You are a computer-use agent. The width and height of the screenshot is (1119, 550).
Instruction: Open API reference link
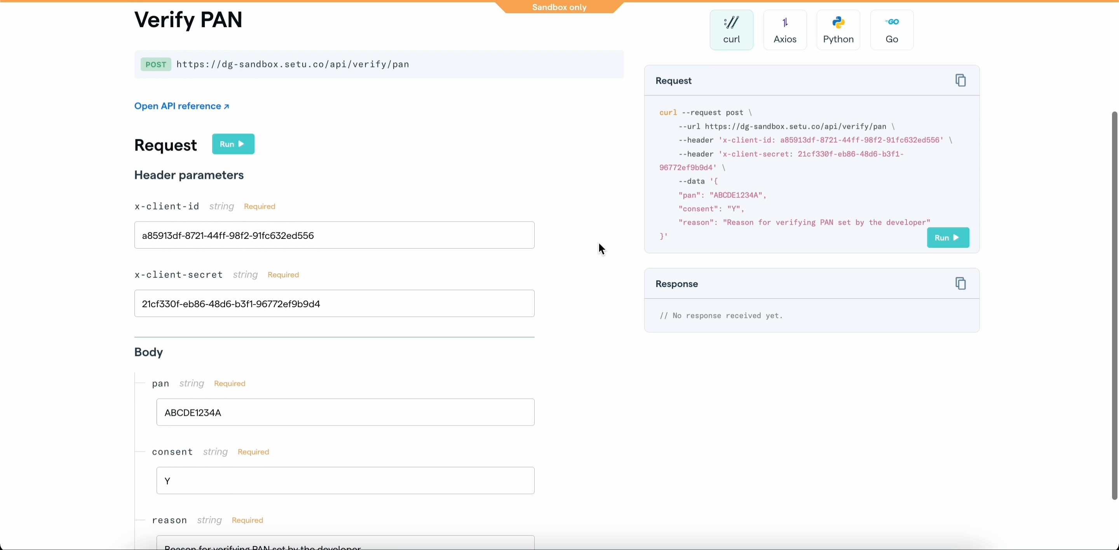click(181, 106)
